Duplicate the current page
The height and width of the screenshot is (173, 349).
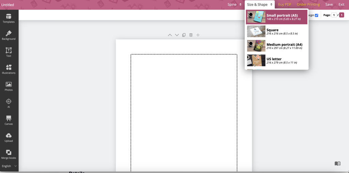pos(184,35)
